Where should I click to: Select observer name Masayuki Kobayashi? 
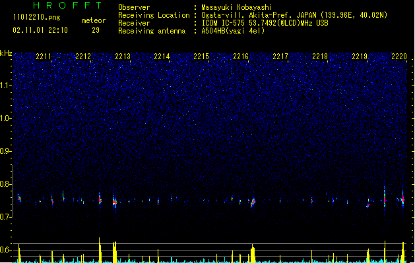click(x=237, y=7)
